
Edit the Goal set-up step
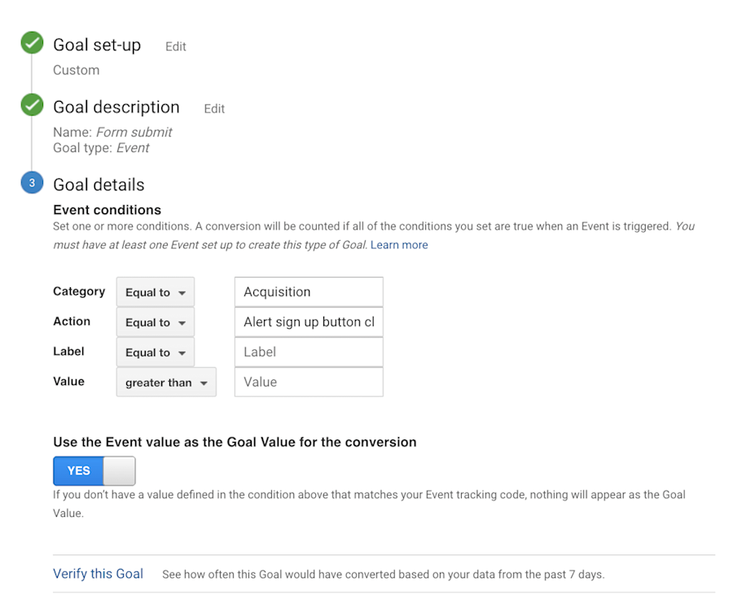pos(176,46)
